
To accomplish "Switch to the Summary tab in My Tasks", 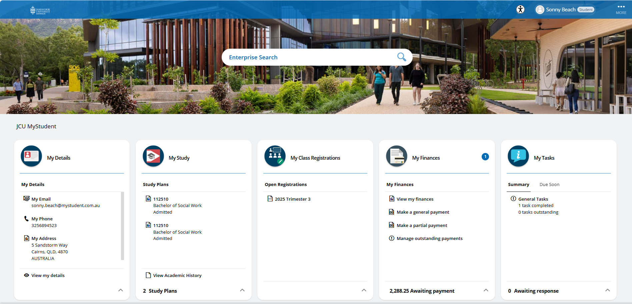I will [519, 185].
